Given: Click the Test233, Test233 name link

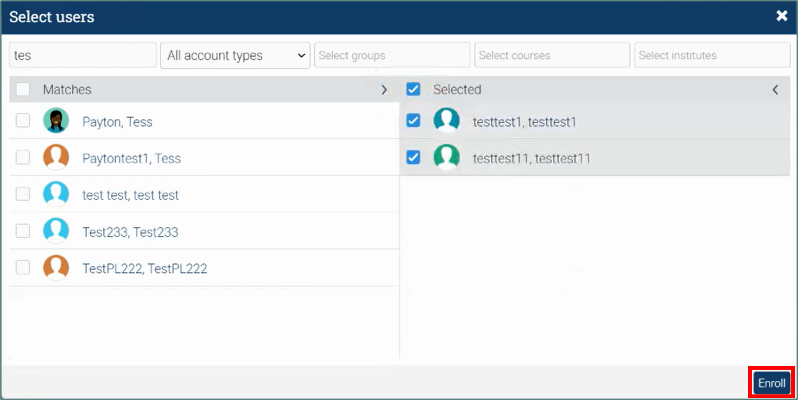Looking at the screenshot, I should click(x=130, y=232).
